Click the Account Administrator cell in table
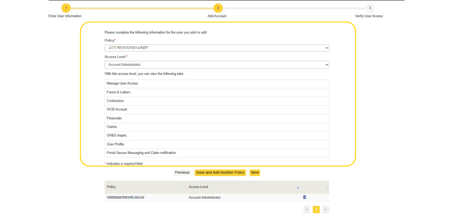Image resolution: width=453 pixels, height=215 pixels. [x=204, y=198]
